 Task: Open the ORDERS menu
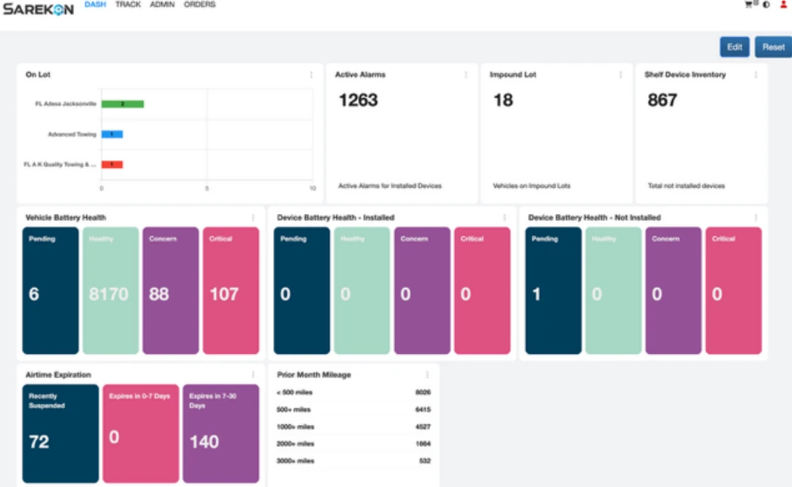click(200, 5)
